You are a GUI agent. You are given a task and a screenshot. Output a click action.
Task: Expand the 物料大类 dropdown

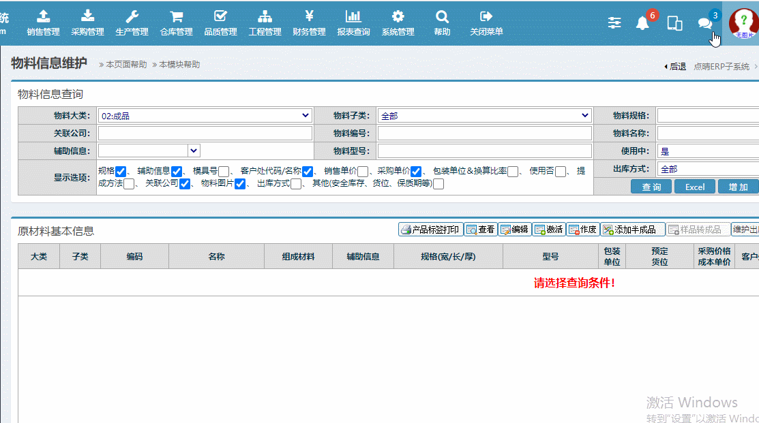205,116
